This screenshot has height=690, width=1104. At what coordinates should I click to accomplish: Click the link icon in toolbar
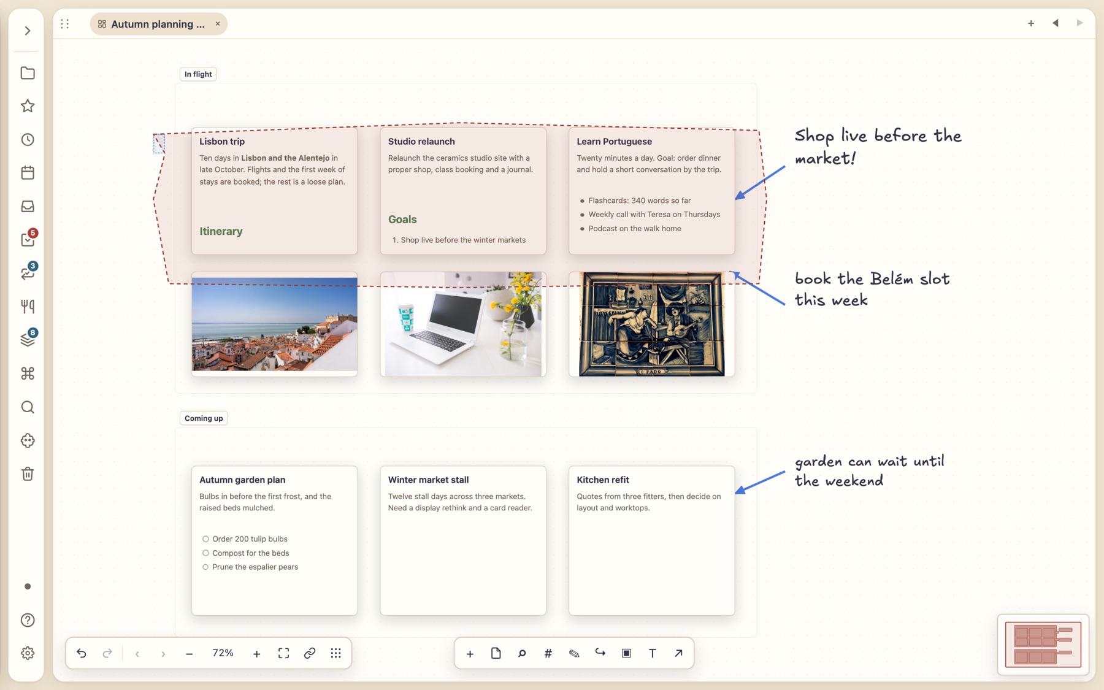[310, 653]
